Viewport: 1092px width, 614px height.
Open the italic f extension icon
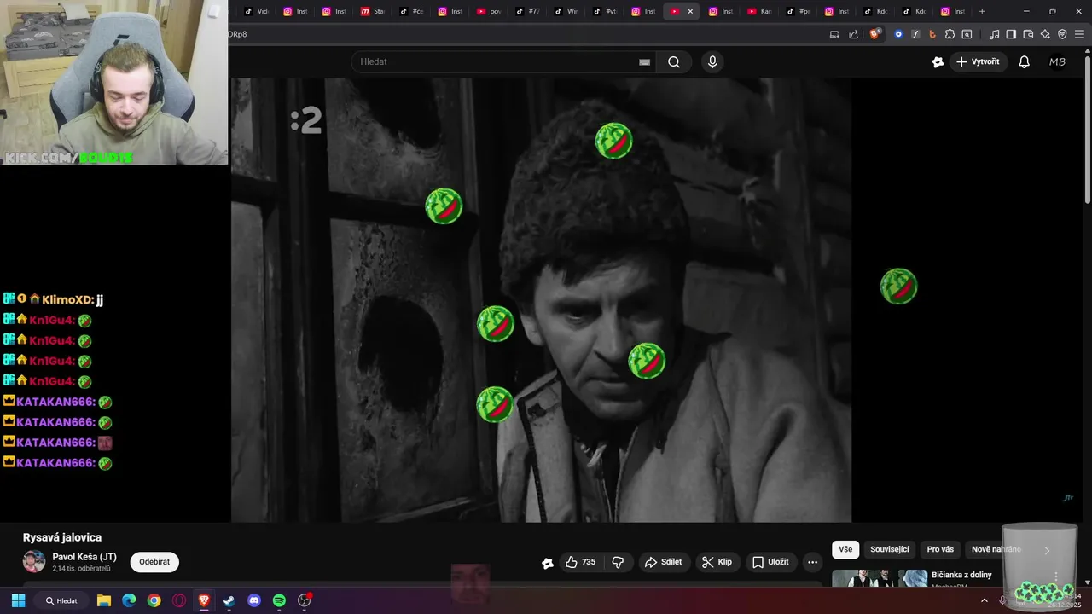click(x=915, y=34)
